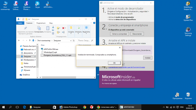Open the Корзина recycle bin
The image size is (196, 110).
tap(188, 96)
